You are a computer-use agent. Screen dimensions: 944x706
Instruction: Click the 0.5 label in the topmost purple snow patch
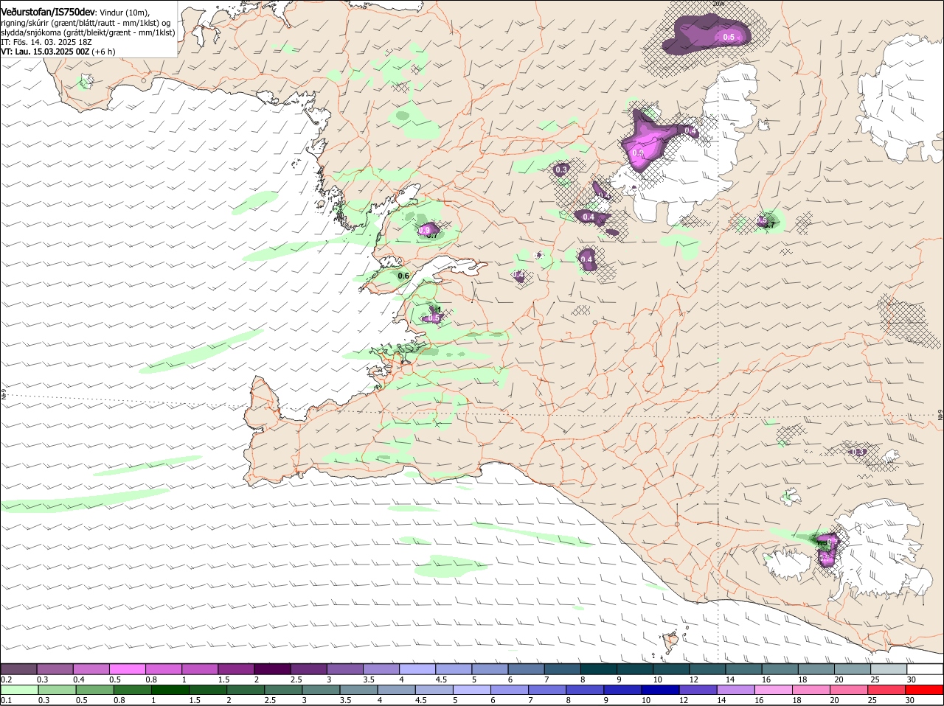[x=729, y=37]
